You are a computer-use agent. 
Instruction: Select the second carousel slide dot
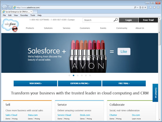tap(74, 75)
